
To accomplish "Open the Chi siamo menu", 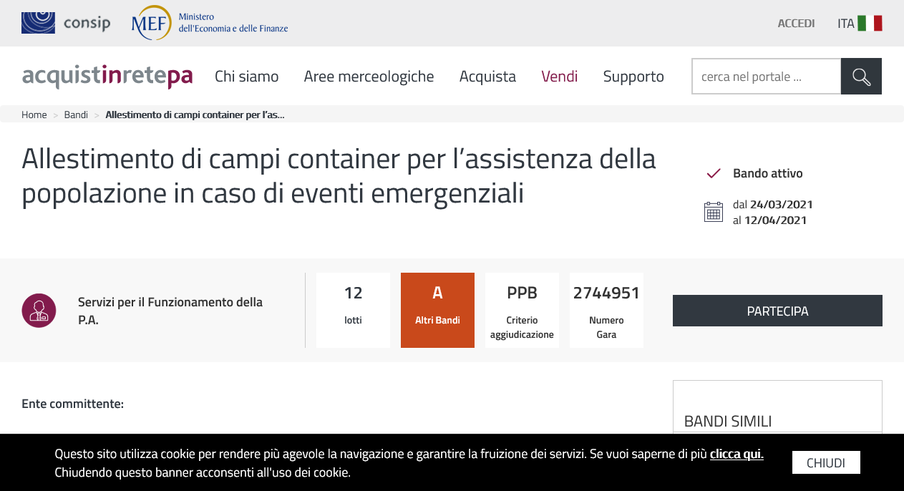I will [247, 77].
